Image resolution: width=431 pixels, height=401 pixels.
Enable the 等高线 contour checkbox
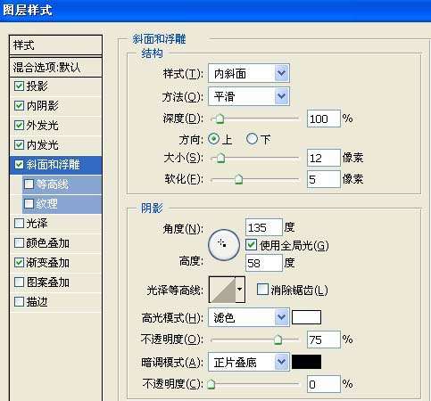(29, 184)
